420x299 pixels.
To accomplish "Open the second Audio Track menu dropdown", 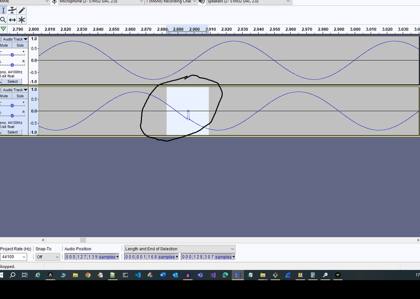I will click(x=15, y=90).
